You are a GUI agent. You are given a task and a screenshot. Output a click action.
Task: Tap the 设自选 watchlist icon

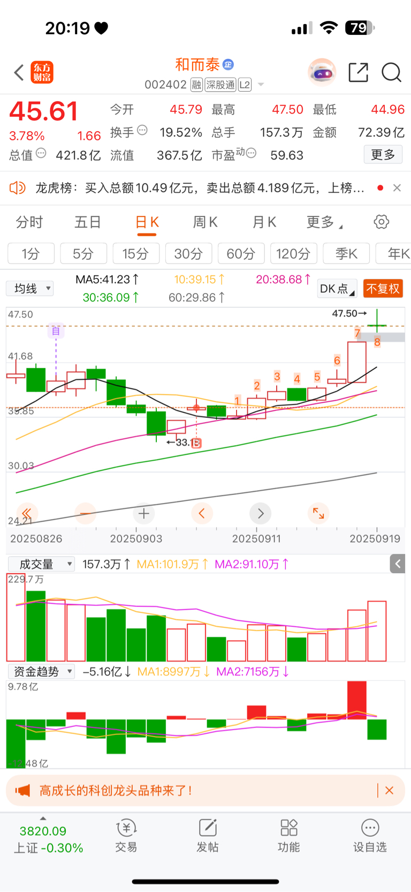coord(370,836)
